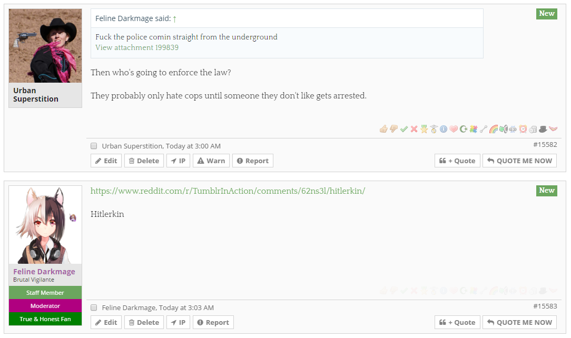
Task: Click 'Today at 3:03 AM' timestamp
Action: (x=186, y=307)
